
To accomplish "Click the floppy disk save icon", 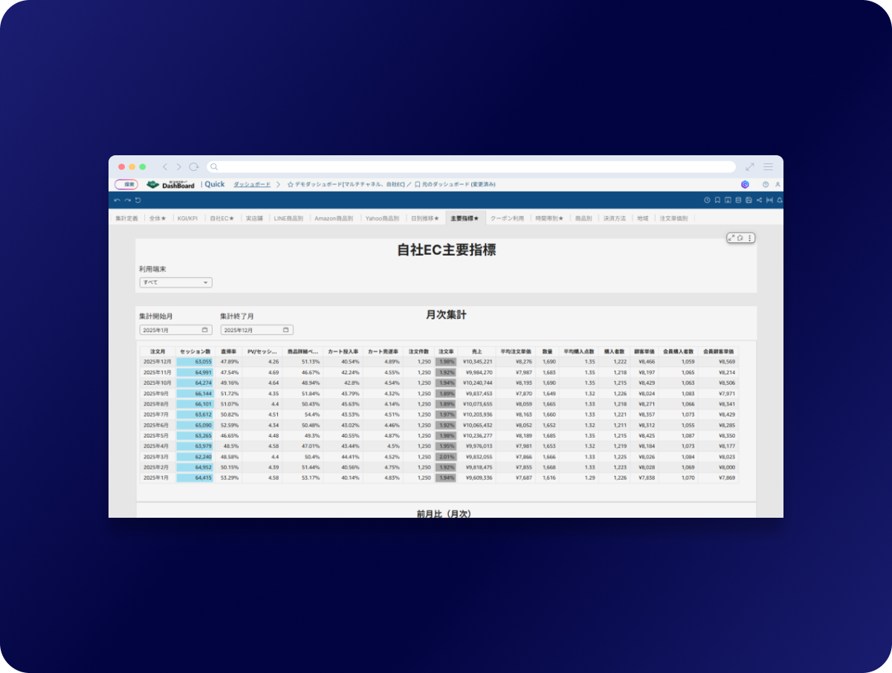I will click(x=749, y=200).
